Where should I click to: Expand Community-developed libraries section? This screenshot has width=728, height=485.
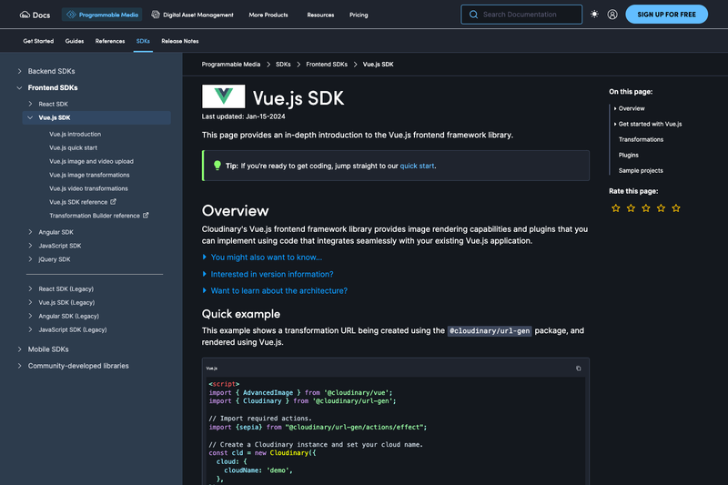(x=19, y=366)
